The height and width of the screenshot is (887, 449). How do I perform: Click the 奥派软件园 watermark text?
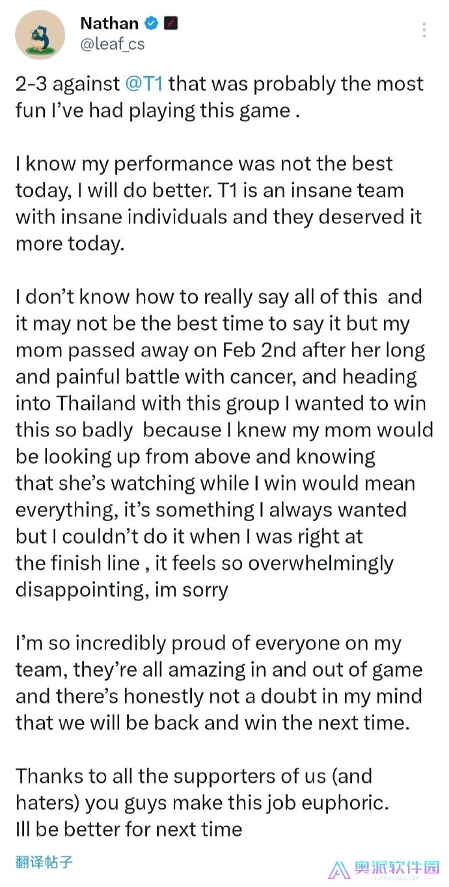click(x=396, y=867)
